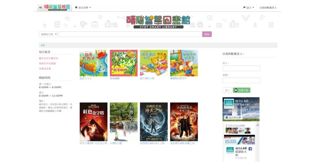Open the 書目清單 cart dropdown menu
Screen dimensions: 317x162
pos(83,8)
